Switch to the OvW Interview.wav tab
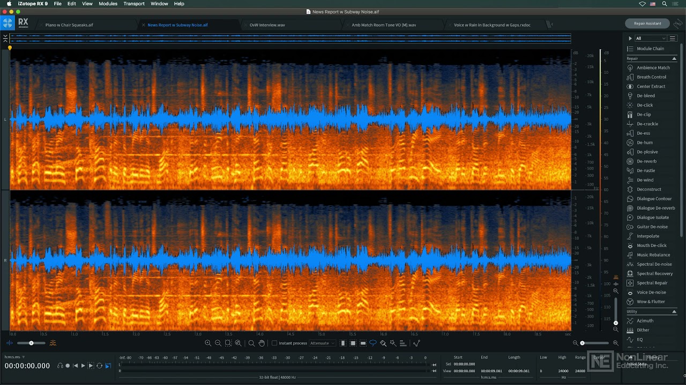Image resolution: width=686 pixels, height=385 pixels. [267, 25]
